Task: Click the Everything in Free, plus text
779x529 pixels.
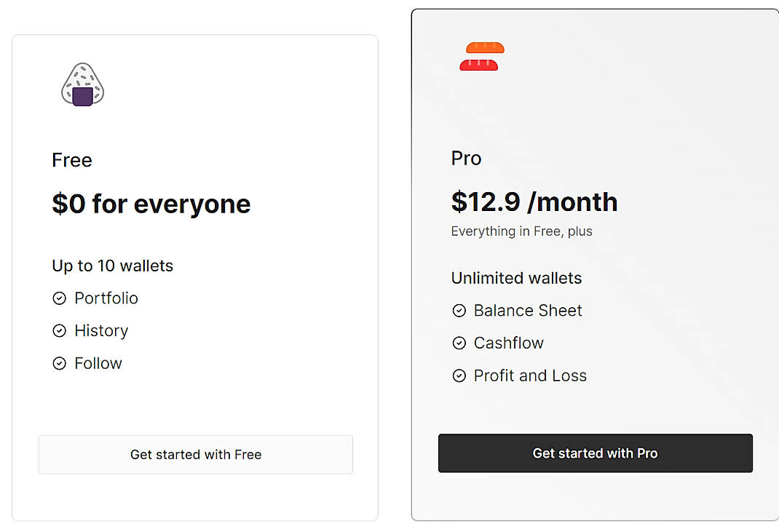Action: click(x=521, y=231)
